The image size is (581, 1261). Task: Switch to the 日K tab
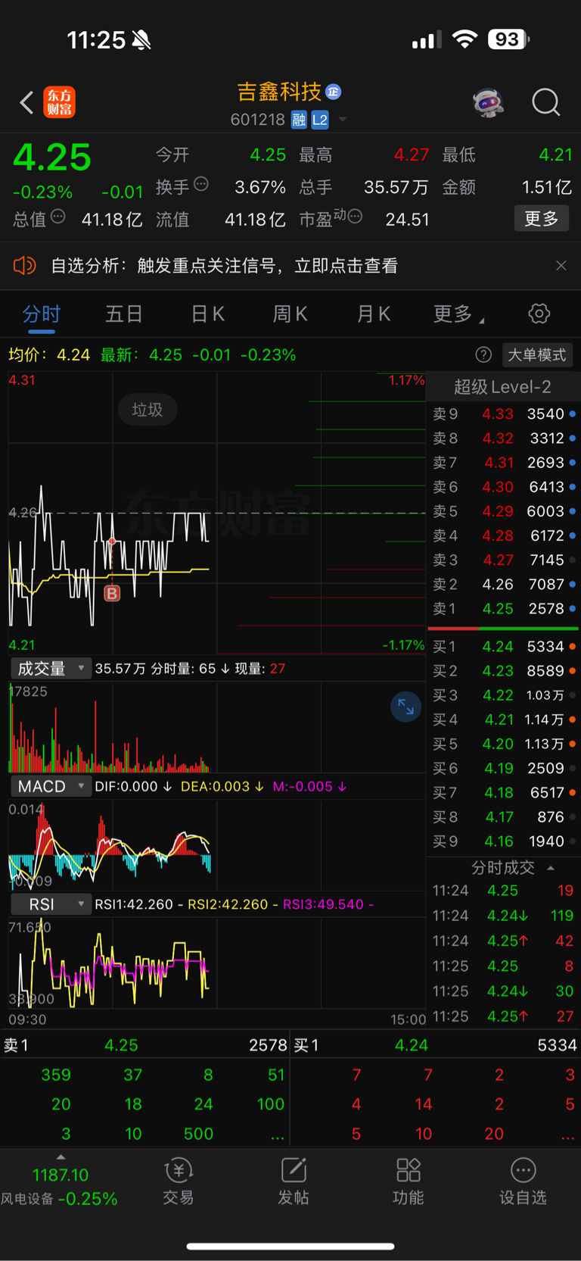(207, 314)
